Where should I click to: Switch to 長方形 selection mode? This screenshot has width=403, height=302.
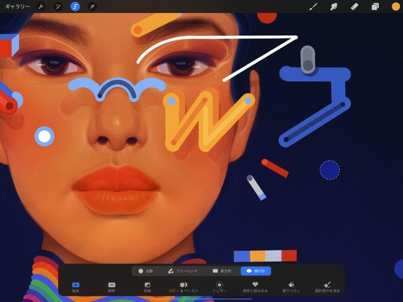[x=222, y=271]
